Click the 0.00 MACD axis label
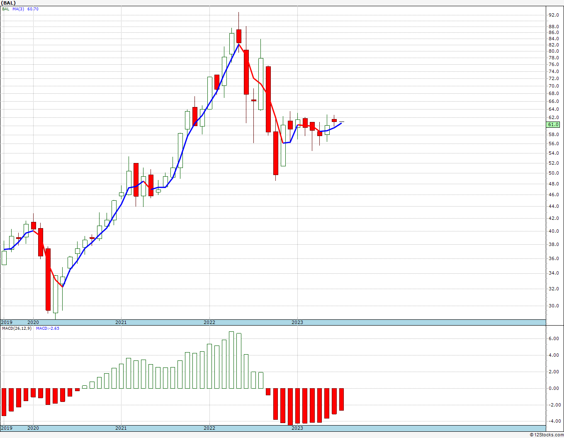The width and height of the screenshot is (564, 438). point(554,388)
